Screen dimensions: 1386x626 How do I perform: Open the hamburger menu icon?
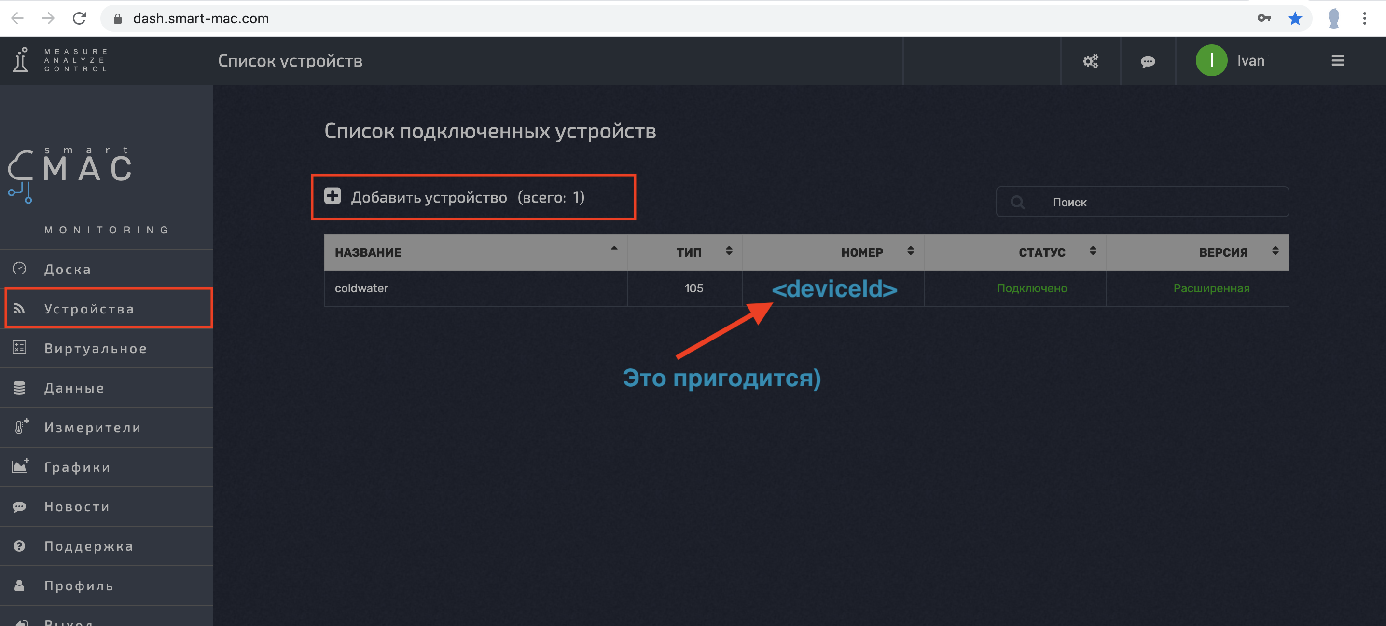(x=1338, y=61)
